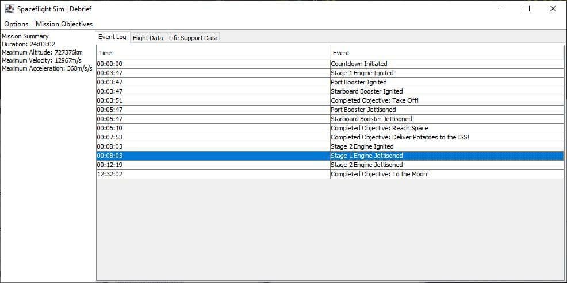
Task: Select Completed Objective: To the Moon! row
Action: tap(330, 175)
